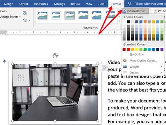
Task: Apply the fifth picture style thumbnail
Action: pyautogui.click(x=97, y=15)
